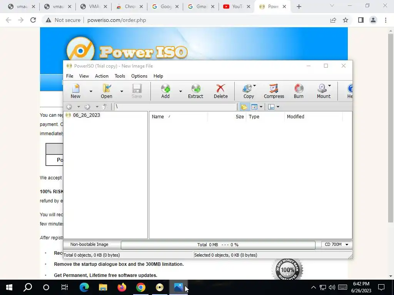
Task: Open the New dropdown arrow
Action: point(91,91)
